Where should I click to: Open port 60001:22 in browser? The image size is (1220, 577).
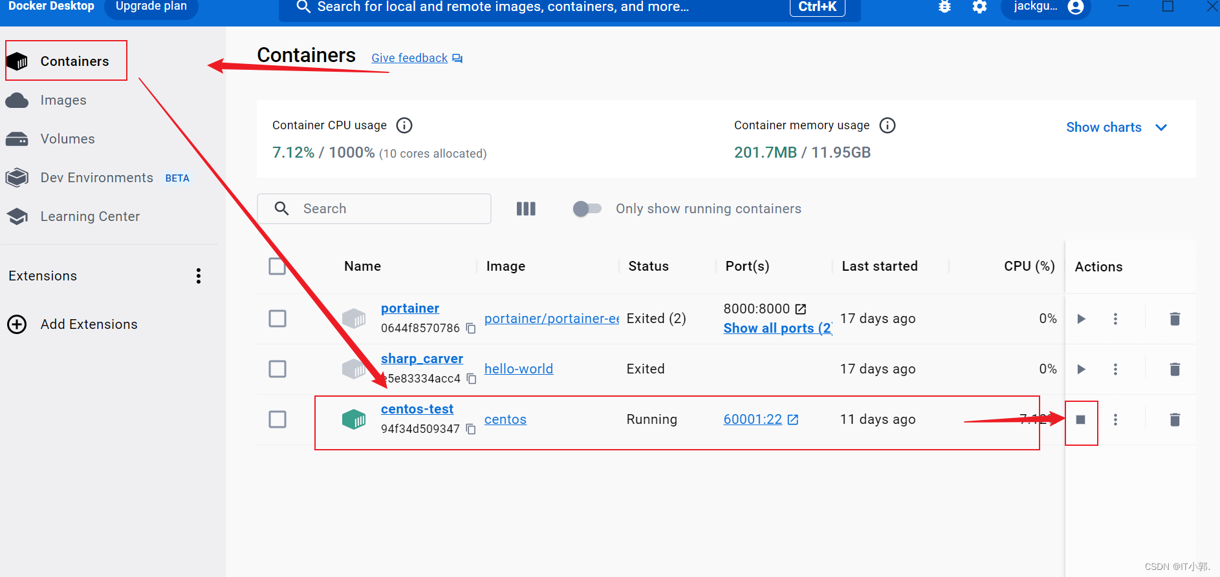[x=761, y=419]
